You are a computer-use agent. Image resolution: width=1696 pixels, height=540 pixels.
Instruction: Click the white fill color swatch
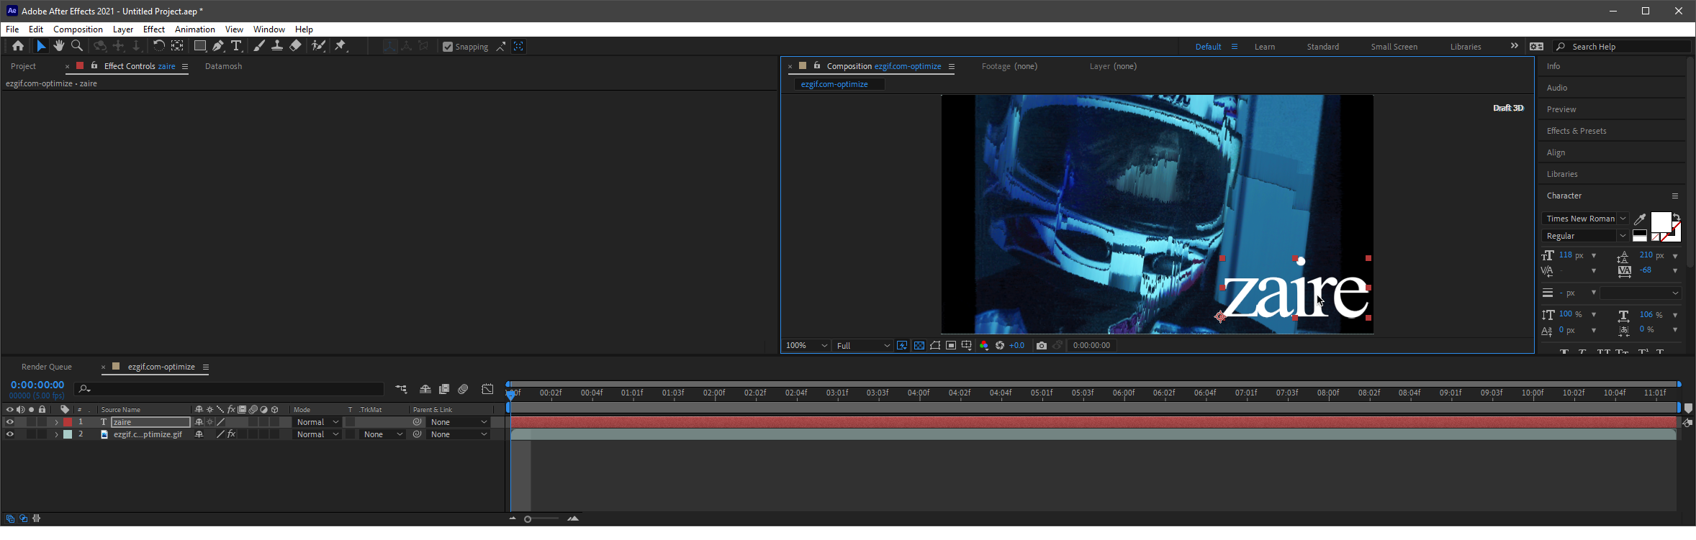(1660, 221)
